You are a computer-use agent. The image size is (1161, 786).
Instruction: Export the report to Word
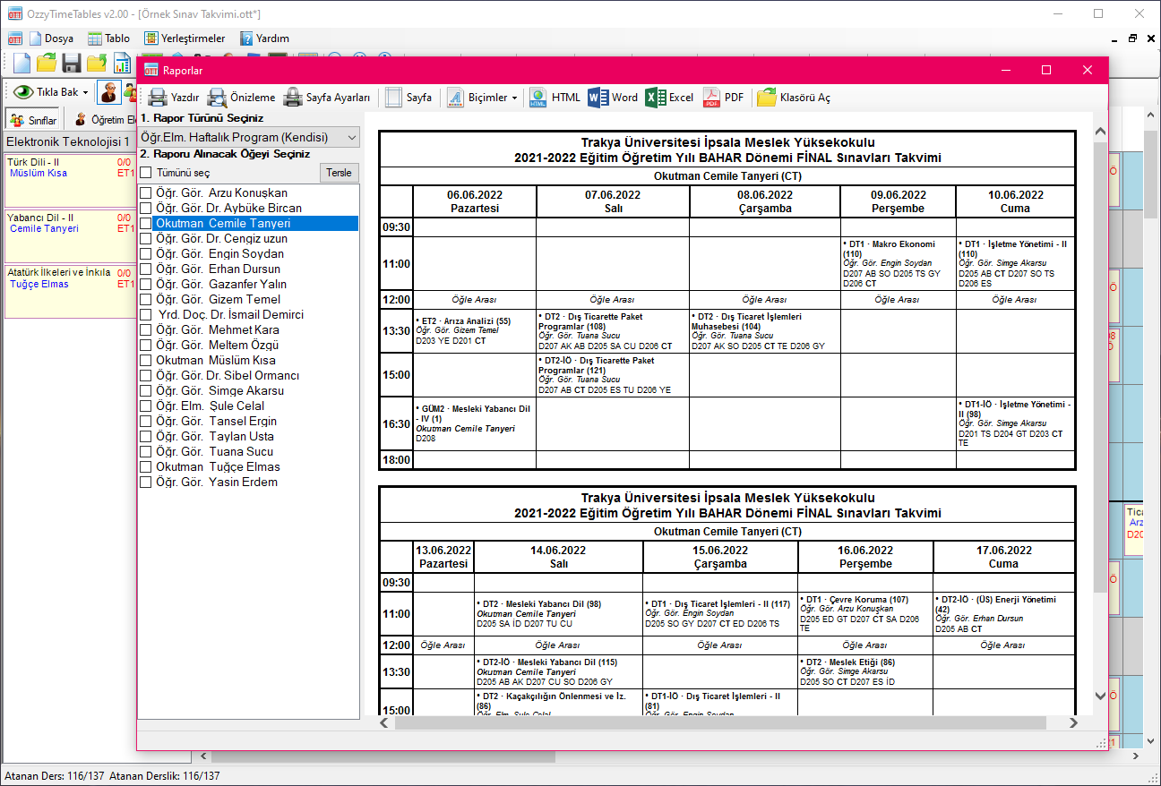click(614, 98)
